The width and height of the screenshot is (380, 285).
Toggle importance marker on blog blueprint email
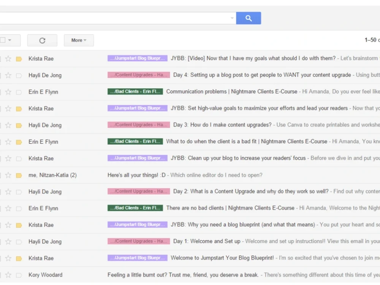point(19,225)
